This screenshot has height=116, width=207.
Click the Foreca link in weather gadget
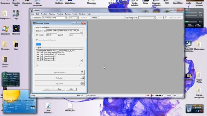[x=7, y=112]
